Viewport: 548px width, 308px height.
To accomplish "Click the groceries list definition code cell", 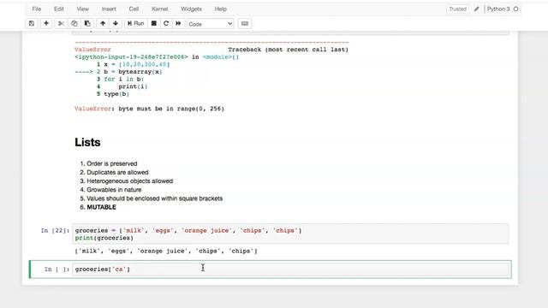I will point(290,234).
